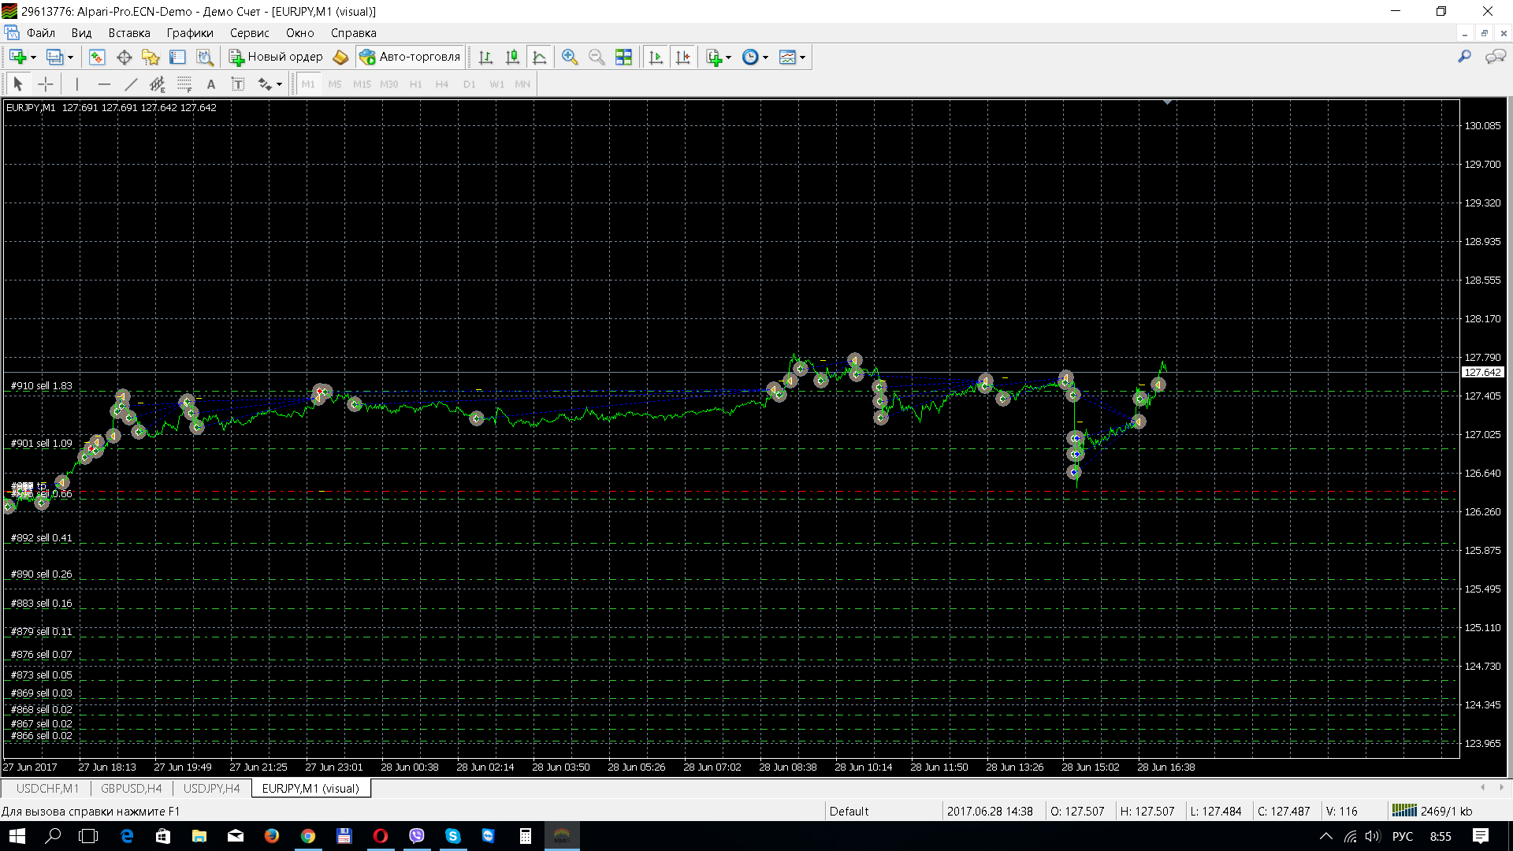The height and width of the screenshot is (851, 1513).
Task: Toggle the line chart mode
Action: (540, 57)
